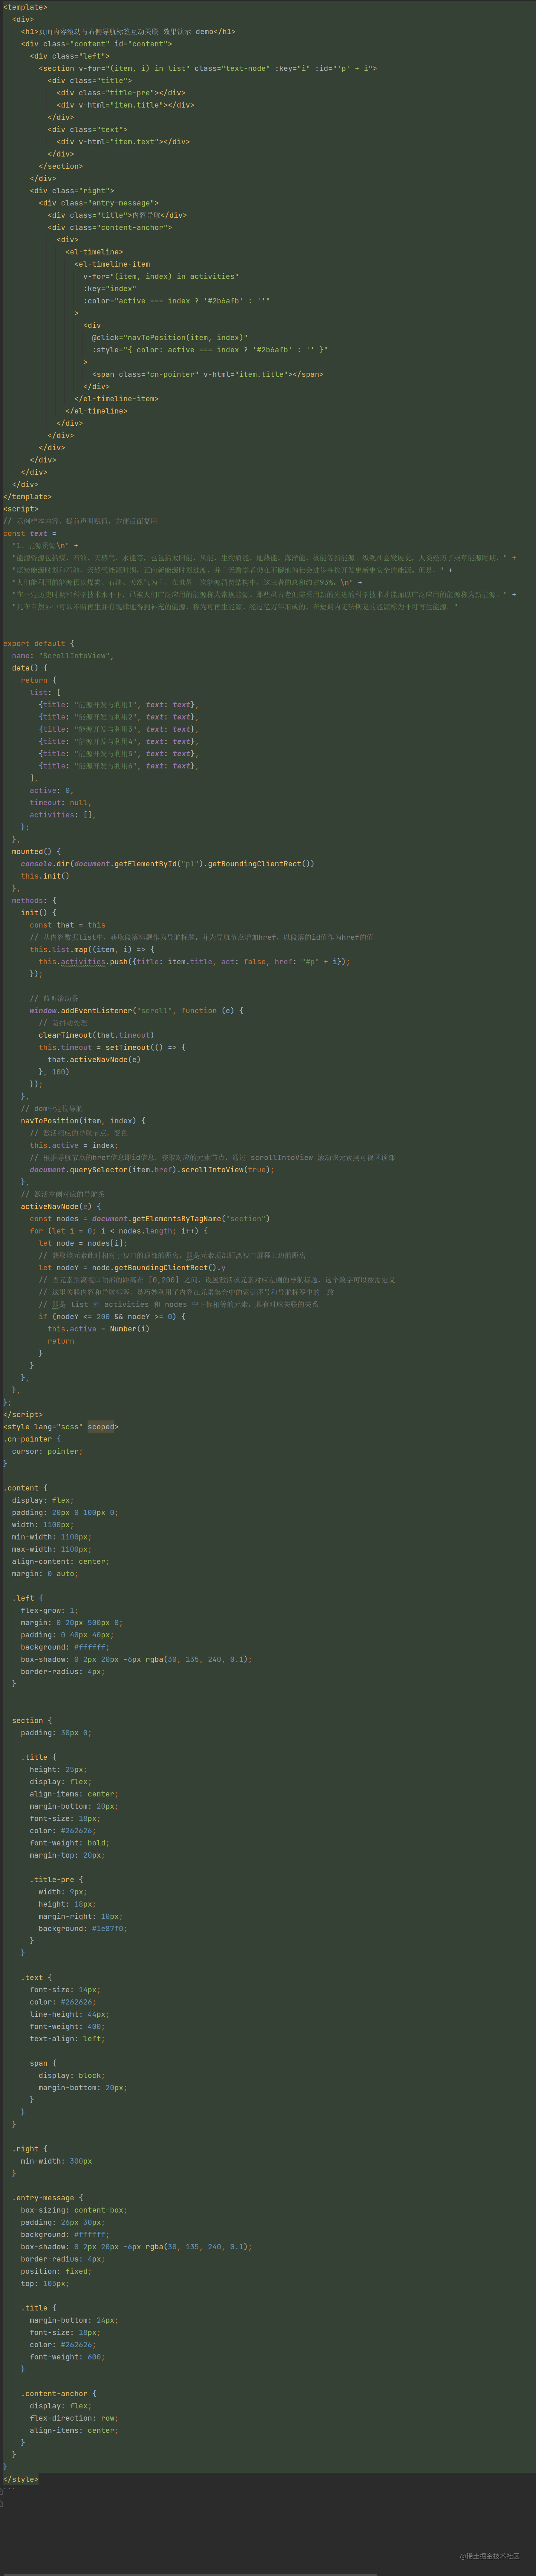
Task: Click the 'that.activeNavNode(e)' call
Action: 94,1060
